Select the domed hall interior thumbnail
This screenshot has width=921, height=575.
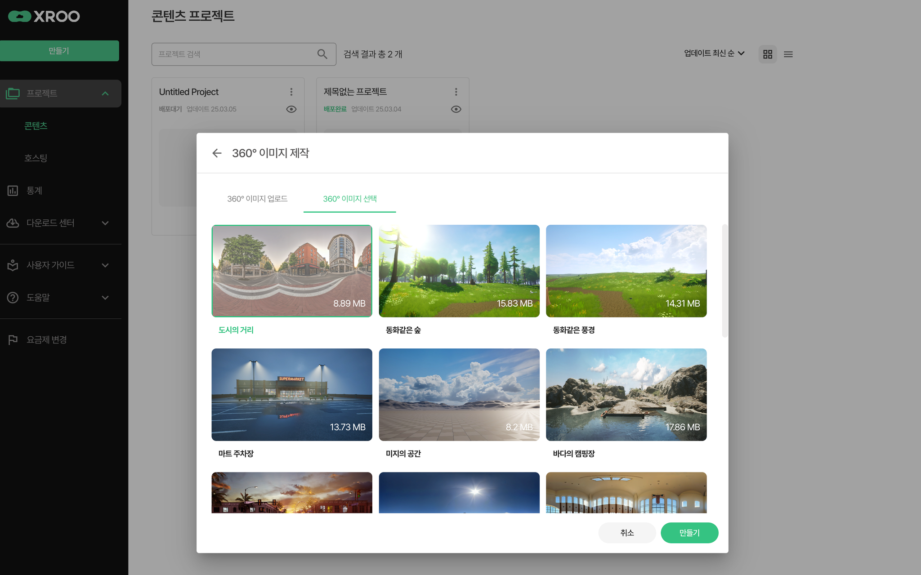click(626, 492)
